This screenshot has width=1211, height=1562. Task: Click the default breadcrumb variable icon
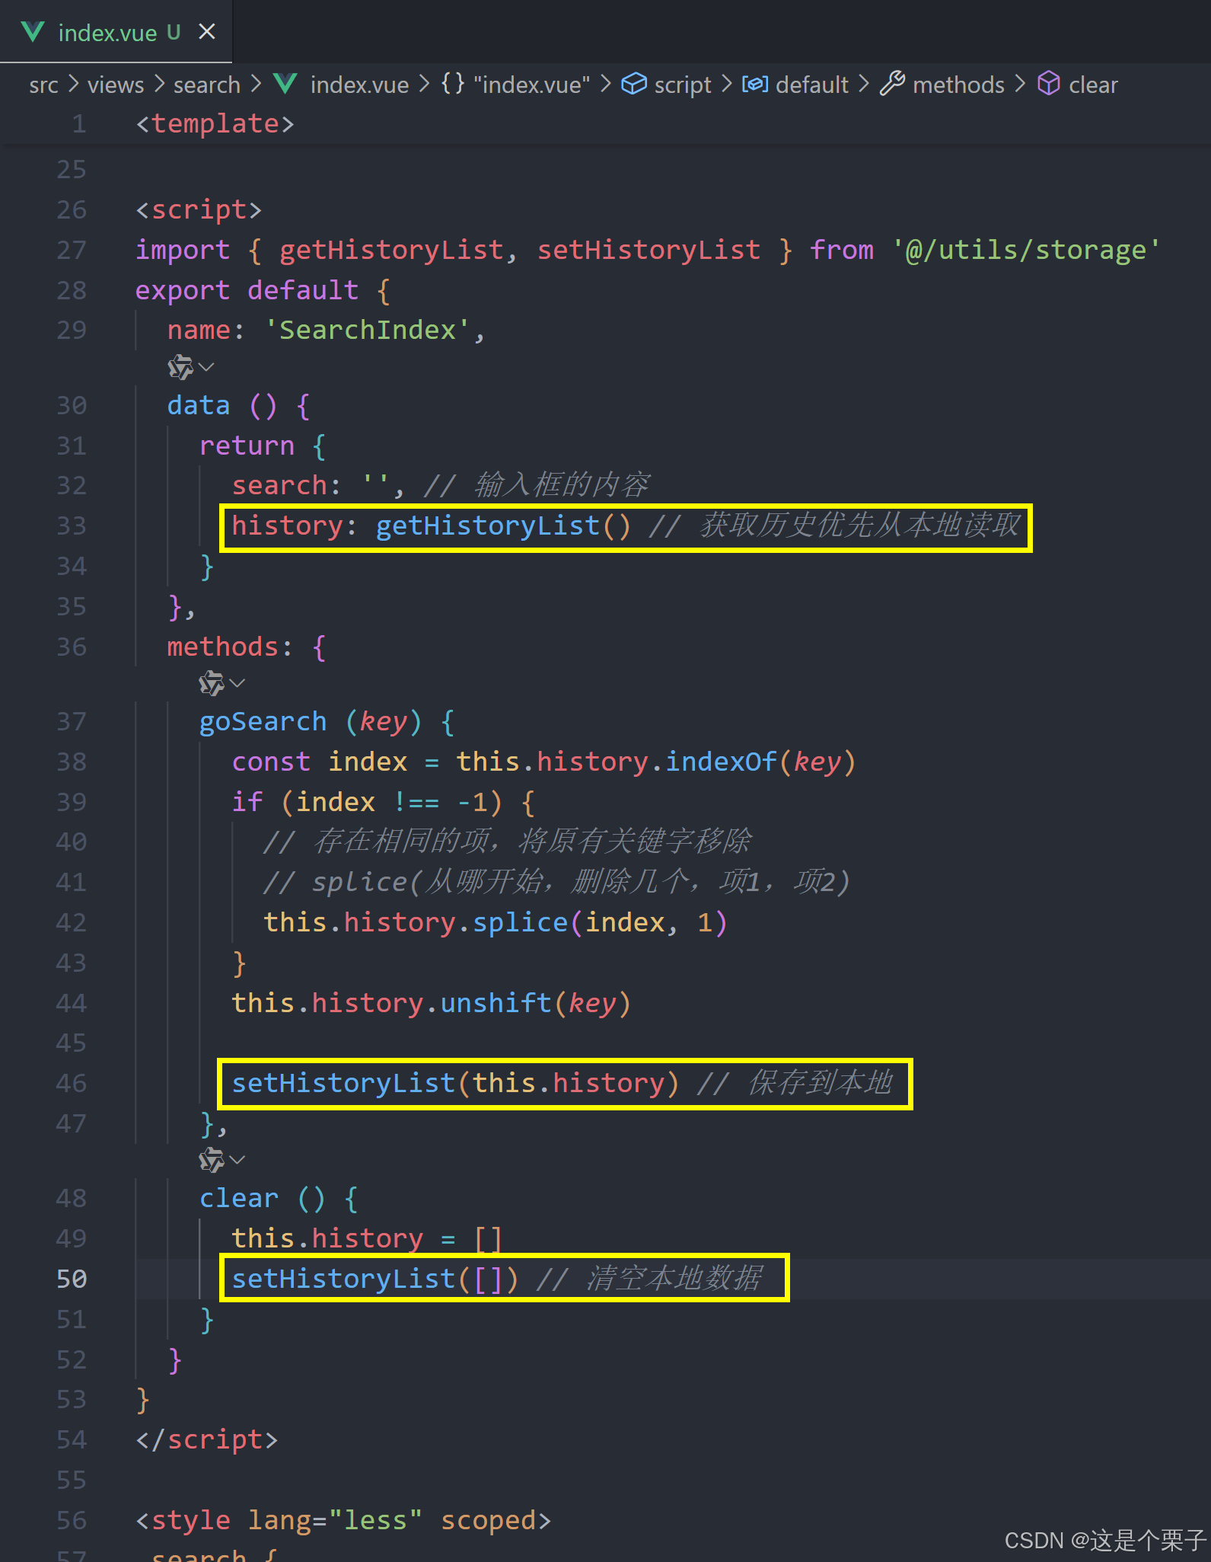tap(755, 84)
